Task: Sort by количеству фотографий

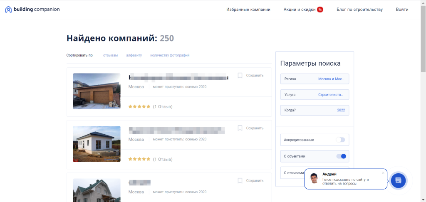Action: (x=170, y=55)
